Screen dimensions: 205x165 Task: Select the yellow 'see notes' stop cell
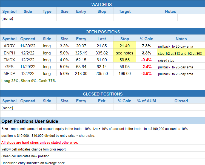(x=125, y=53)
